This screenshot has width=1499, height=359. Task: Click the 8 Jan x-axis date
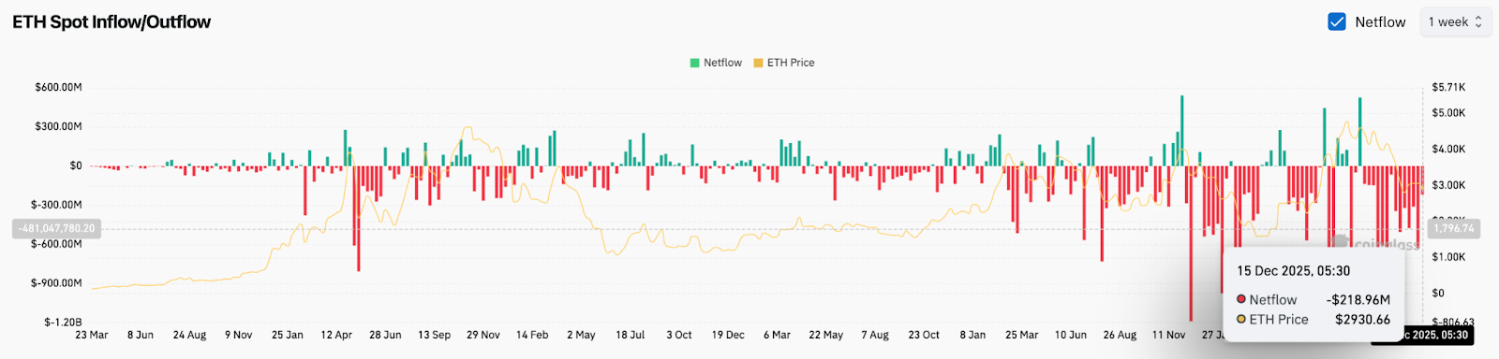coord(972,335)
